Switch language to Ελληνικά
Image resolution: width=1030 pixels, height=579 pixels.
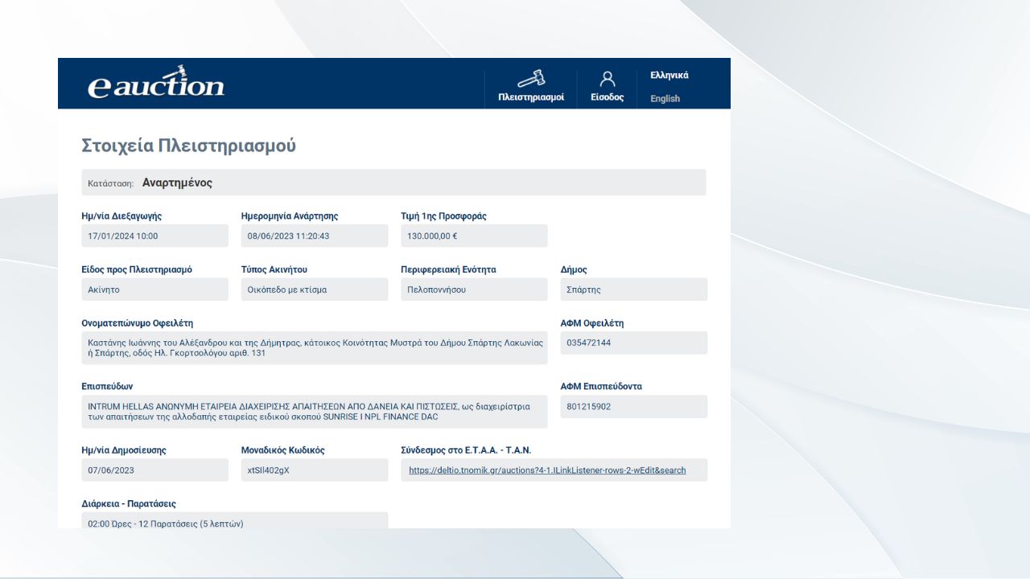pos(669,76)
